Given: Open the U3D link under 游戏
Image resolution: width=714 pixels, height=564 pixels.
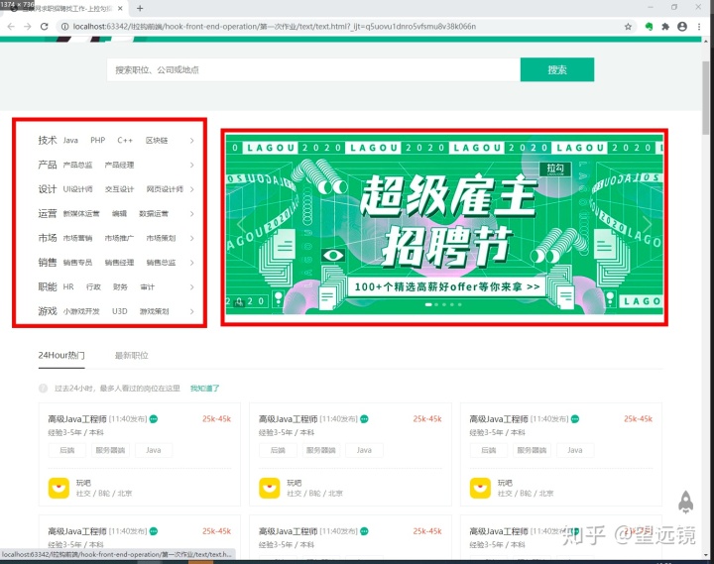Looking at the screenshot, I should point(120,311).
